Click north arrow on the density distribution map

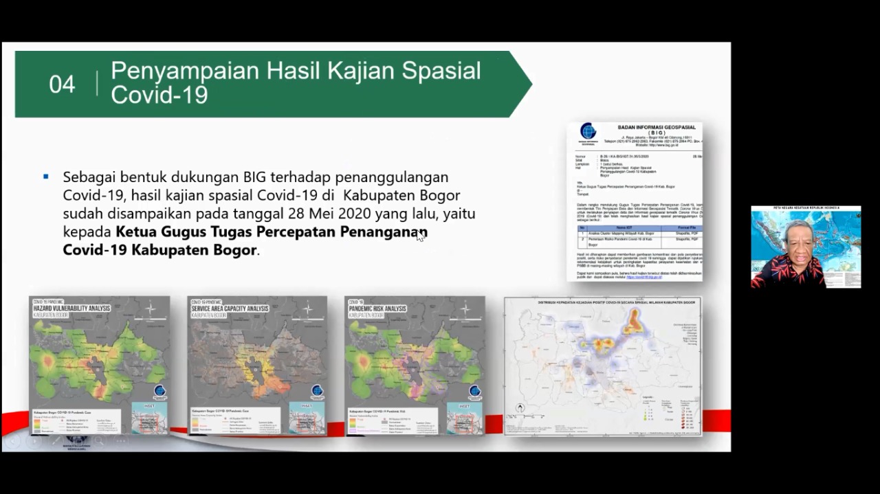pyautogui.click(x=520, y=409)
